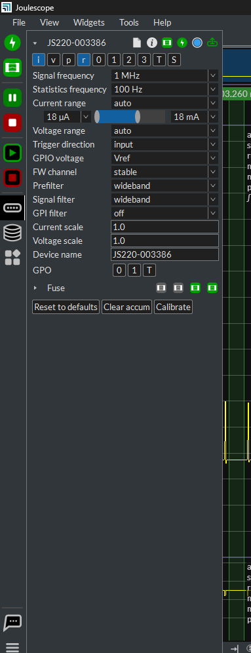This screenshot has width=251, height=653.
Task: Toggle the 'p' power signal button
Action: tap(68, 60)
